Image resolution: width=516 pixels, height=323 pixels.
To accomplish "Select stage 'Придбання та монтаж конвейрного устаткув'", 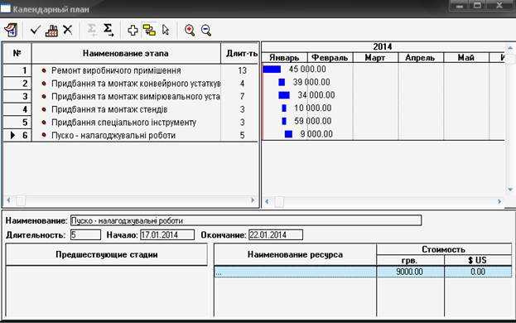I will click(x=136, y=84).
